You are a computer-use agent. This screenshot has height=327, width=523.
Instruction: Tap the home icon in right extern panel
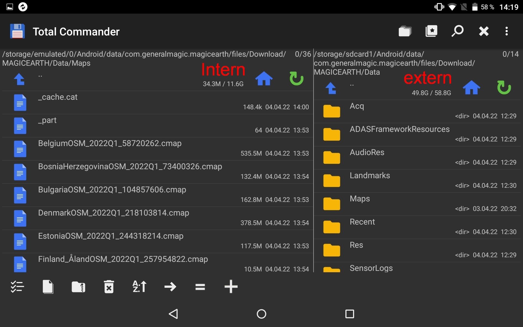(x=471, y=88)
